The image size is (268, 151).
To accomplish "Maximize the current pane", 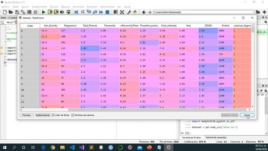I will [x=116, y=12].
